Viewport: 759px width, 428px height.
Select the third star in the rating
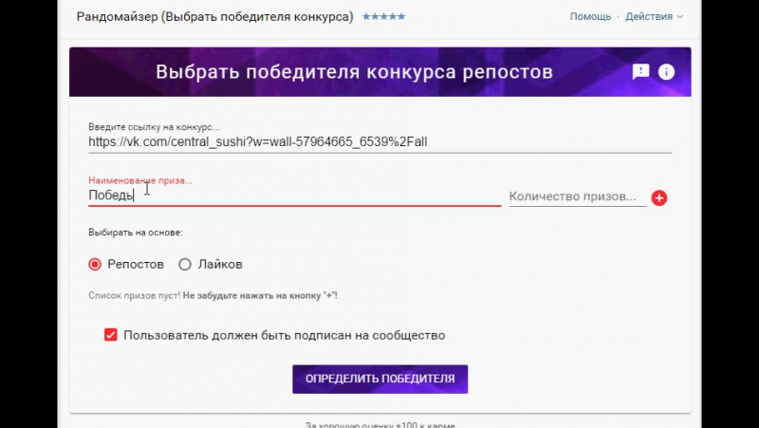383,17
